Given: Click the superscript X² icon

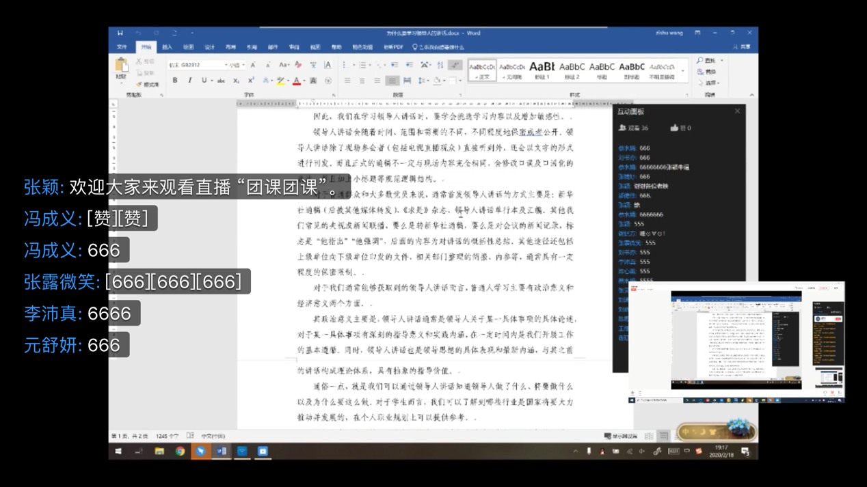Looking at the screenshot, I should point(251,81).
